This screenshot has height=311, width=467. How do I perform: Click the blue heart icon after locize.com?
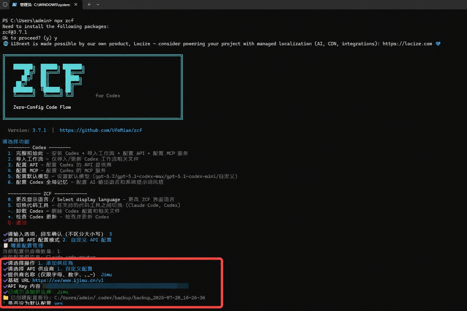click(x=438, y=44)
